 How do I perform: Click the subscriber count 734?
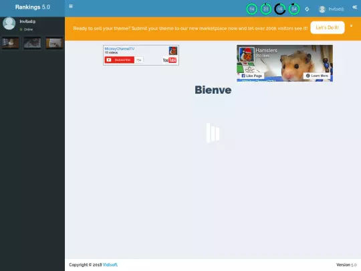pyautogui.click(x=138, y=60)
